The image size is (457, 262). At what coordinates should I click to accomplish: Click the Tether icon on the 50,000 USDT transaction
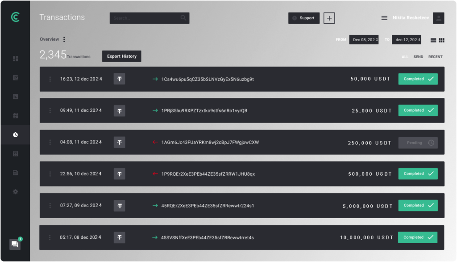pyautogui.click(x=119, y=78)
